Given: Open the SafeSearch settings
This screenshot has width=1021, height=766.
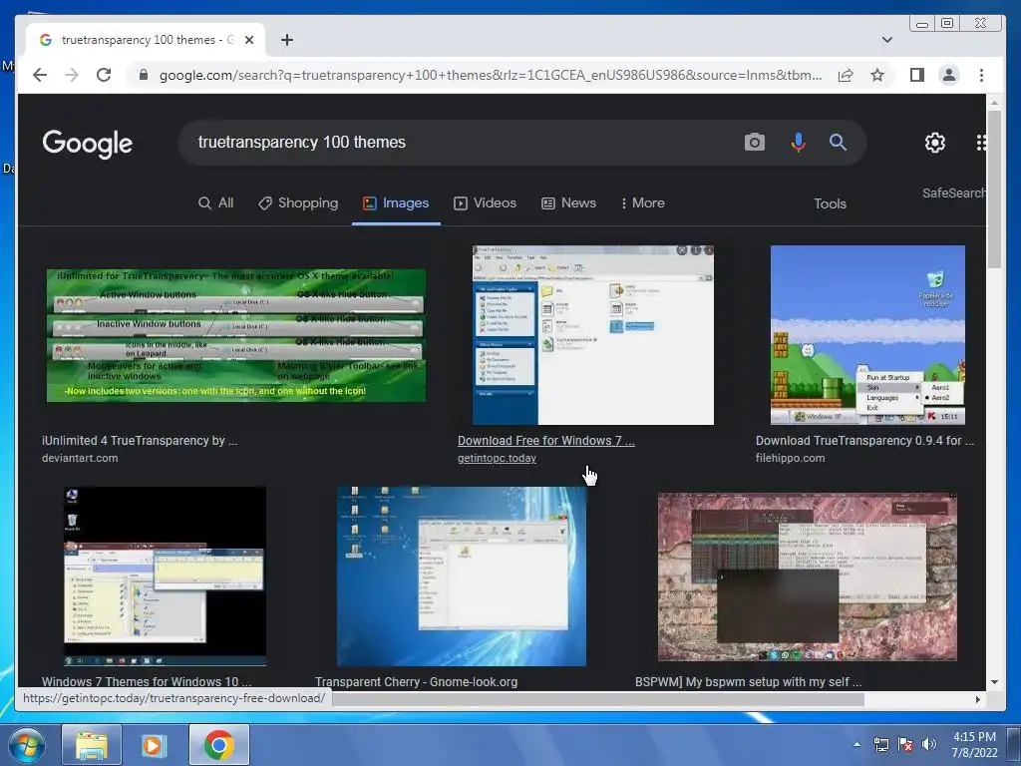Looking at the screenshot, I should point(954,192).
